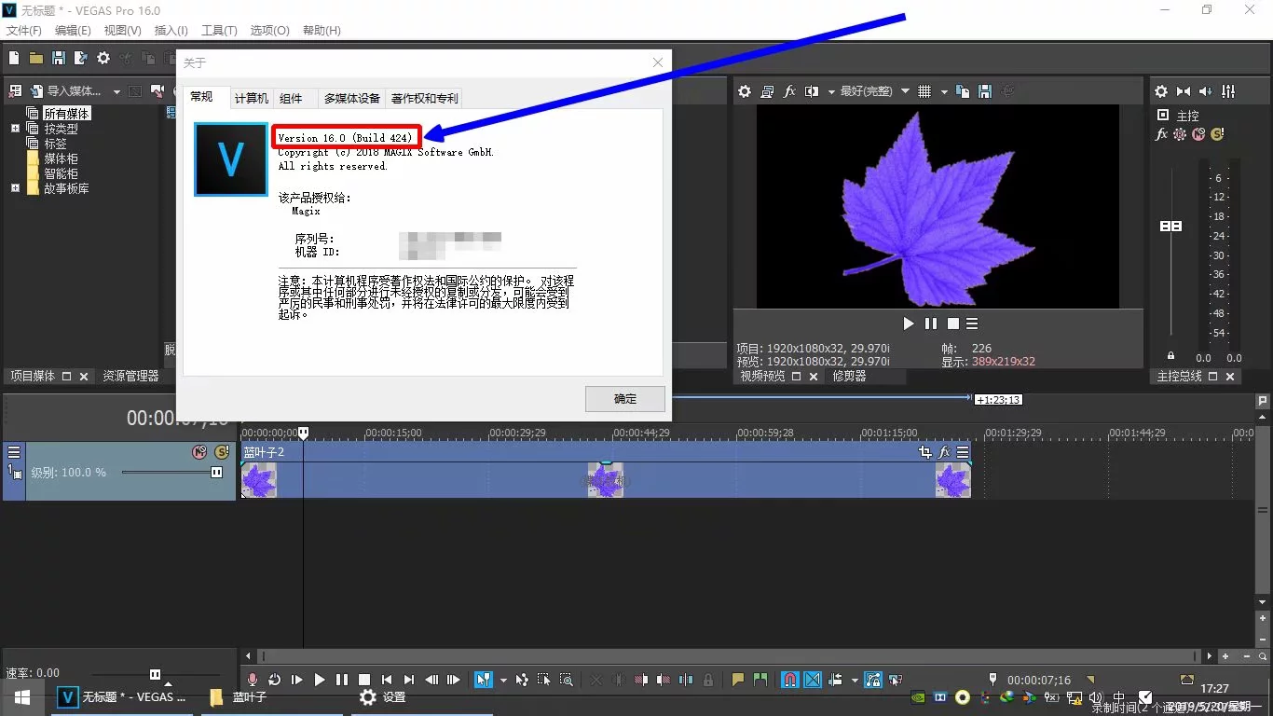
Task: Open master fx in master bus
Action: 1162,134
